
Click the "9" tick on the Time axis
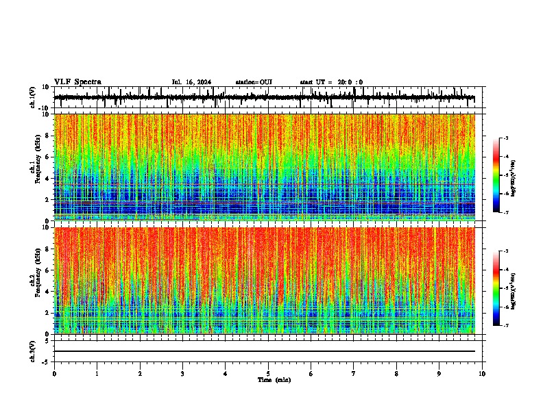tap(439, 374)
